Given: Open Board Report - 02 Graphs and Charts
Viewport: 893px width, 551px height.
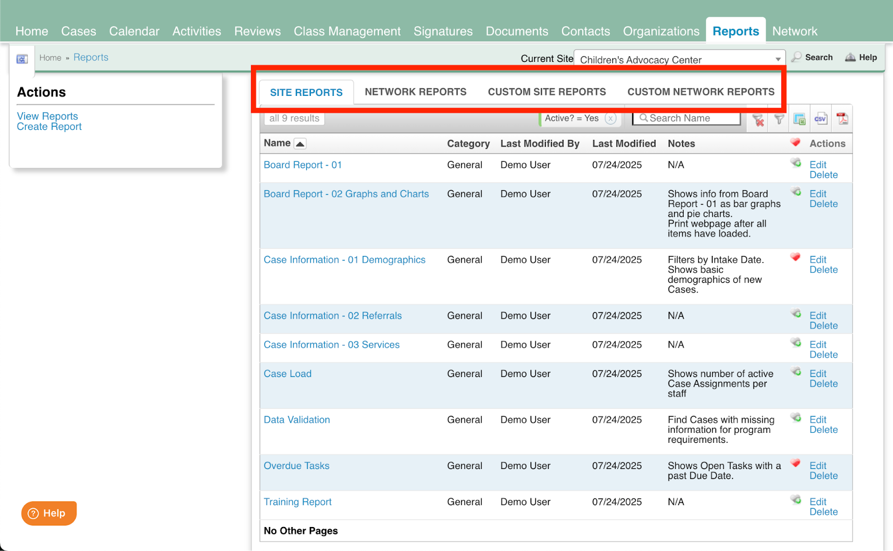Looking at the screenshot, I should [346, 194].
